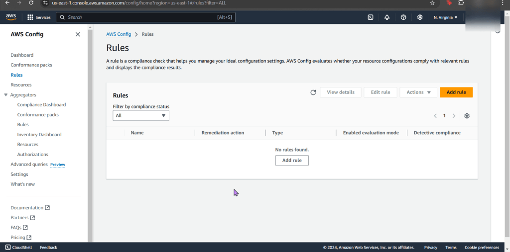Bookmark this page with the star icon
This screenshot has width=510, height=252.
tap(432, 3)
